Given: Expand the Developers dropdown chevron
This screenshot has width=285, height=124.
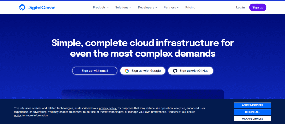Looking at the screenshot, I should tap(156, 8).
